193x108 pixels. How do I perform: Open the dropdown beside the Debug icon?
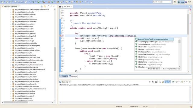(36, 2)
